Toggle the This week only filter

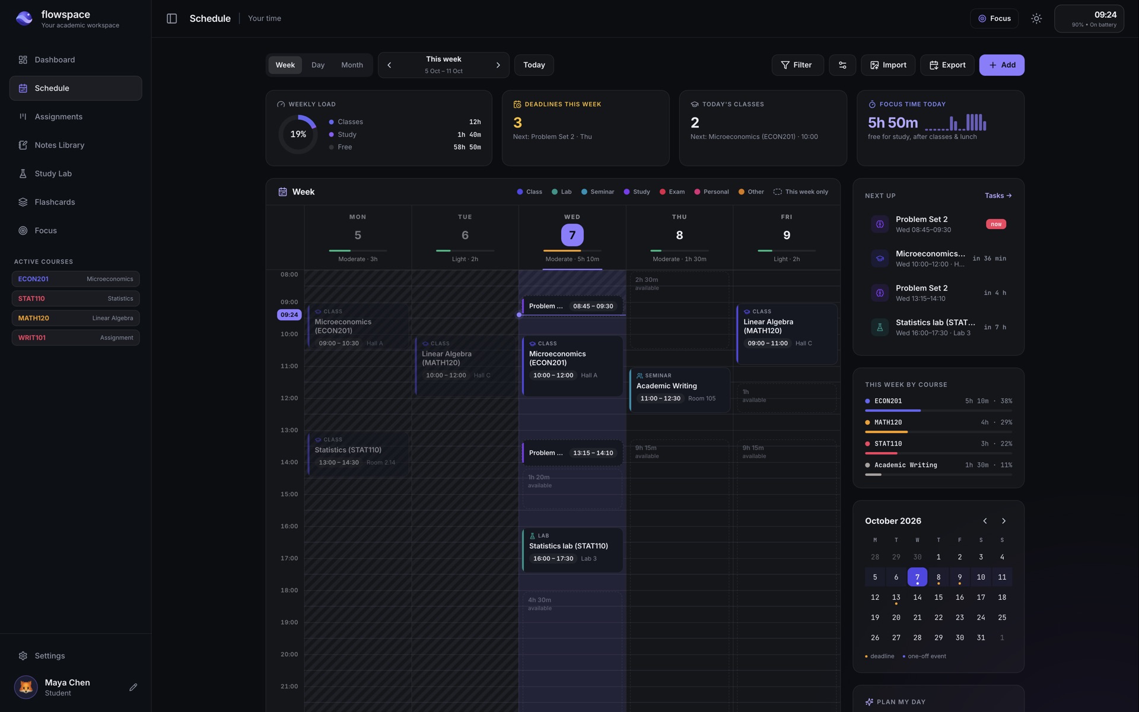(801, 192)
